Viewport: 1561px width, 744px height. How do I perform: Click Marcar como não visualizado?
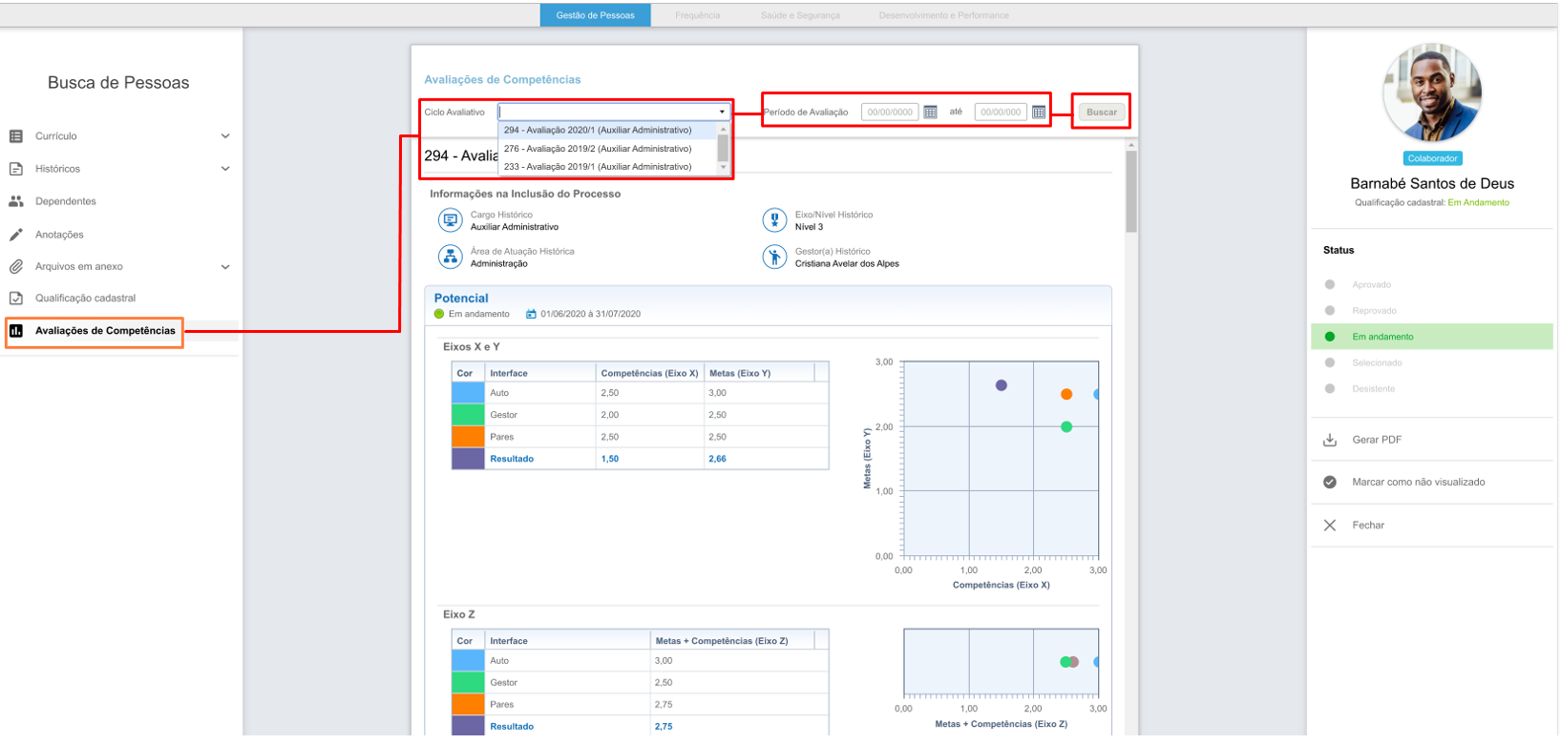point(1418,483)
